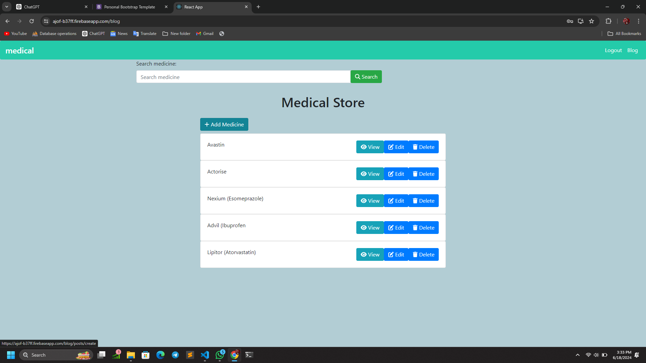Click the Logout link in navbar

coord(613,50)
